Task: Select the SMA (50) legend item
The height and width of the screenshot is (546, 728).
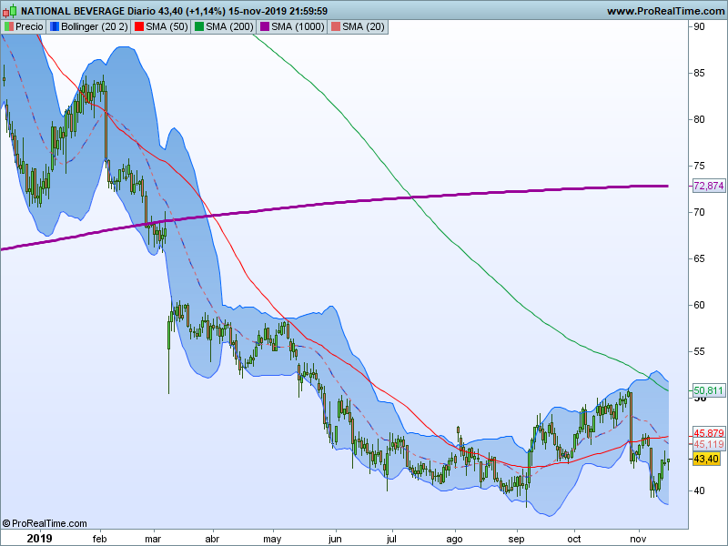Action: click(x=161, y=27)
